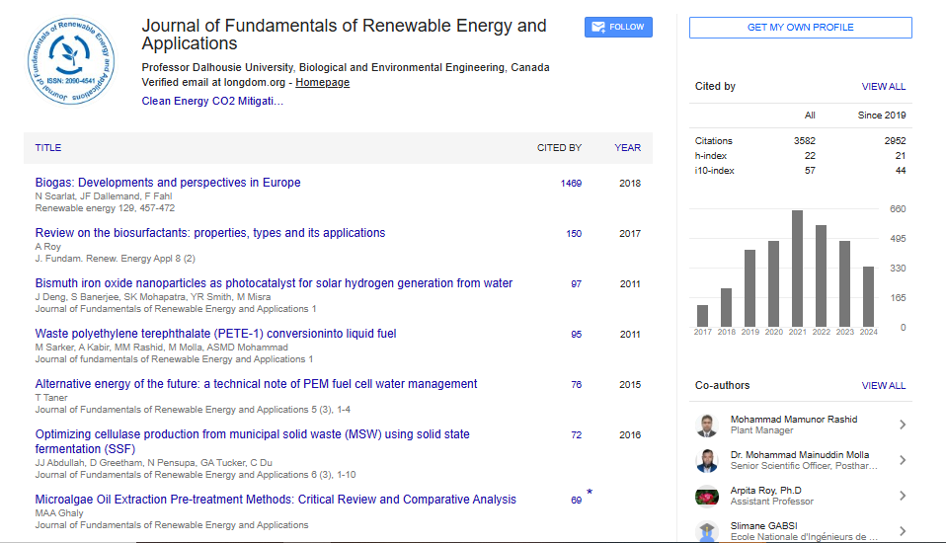
Task: Sort by the Title column header
Action: (x=48, y=148)
